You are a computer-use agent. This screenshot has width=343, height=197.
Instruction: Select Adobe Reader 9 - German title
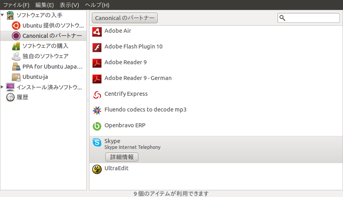138,78
